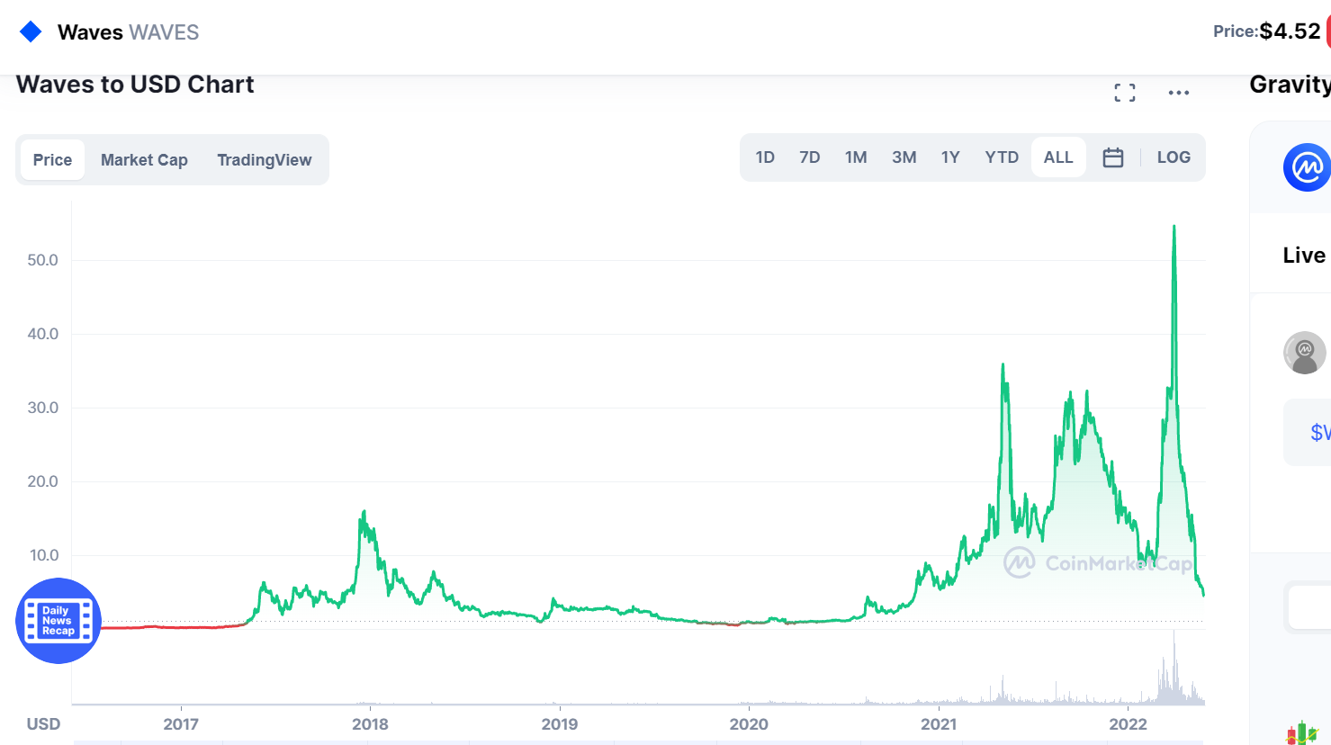Select the 1D time range
This screenshot has width=1331, height=745.
[765, 157]
